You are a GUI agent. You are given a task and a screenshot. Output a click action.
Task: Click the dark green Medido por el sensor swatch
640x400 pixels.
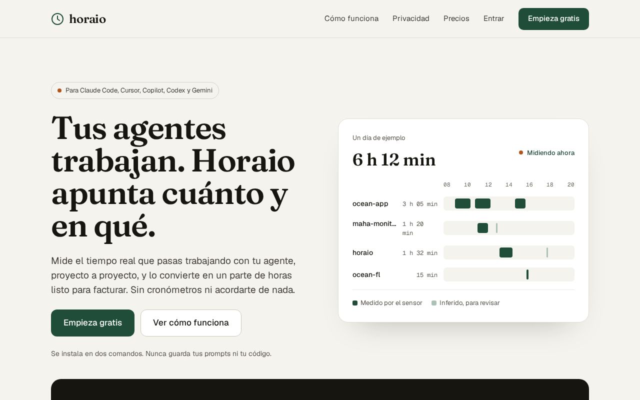[x=355, y=303]
